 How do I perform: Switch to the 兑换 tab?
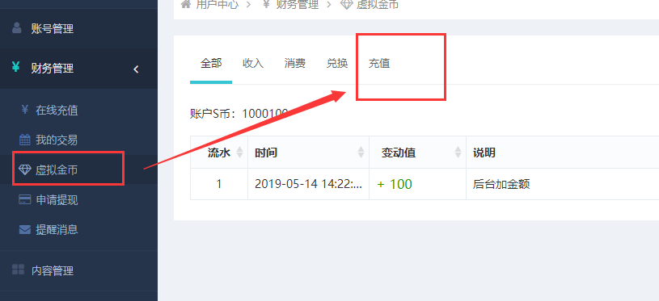[337, 63]
